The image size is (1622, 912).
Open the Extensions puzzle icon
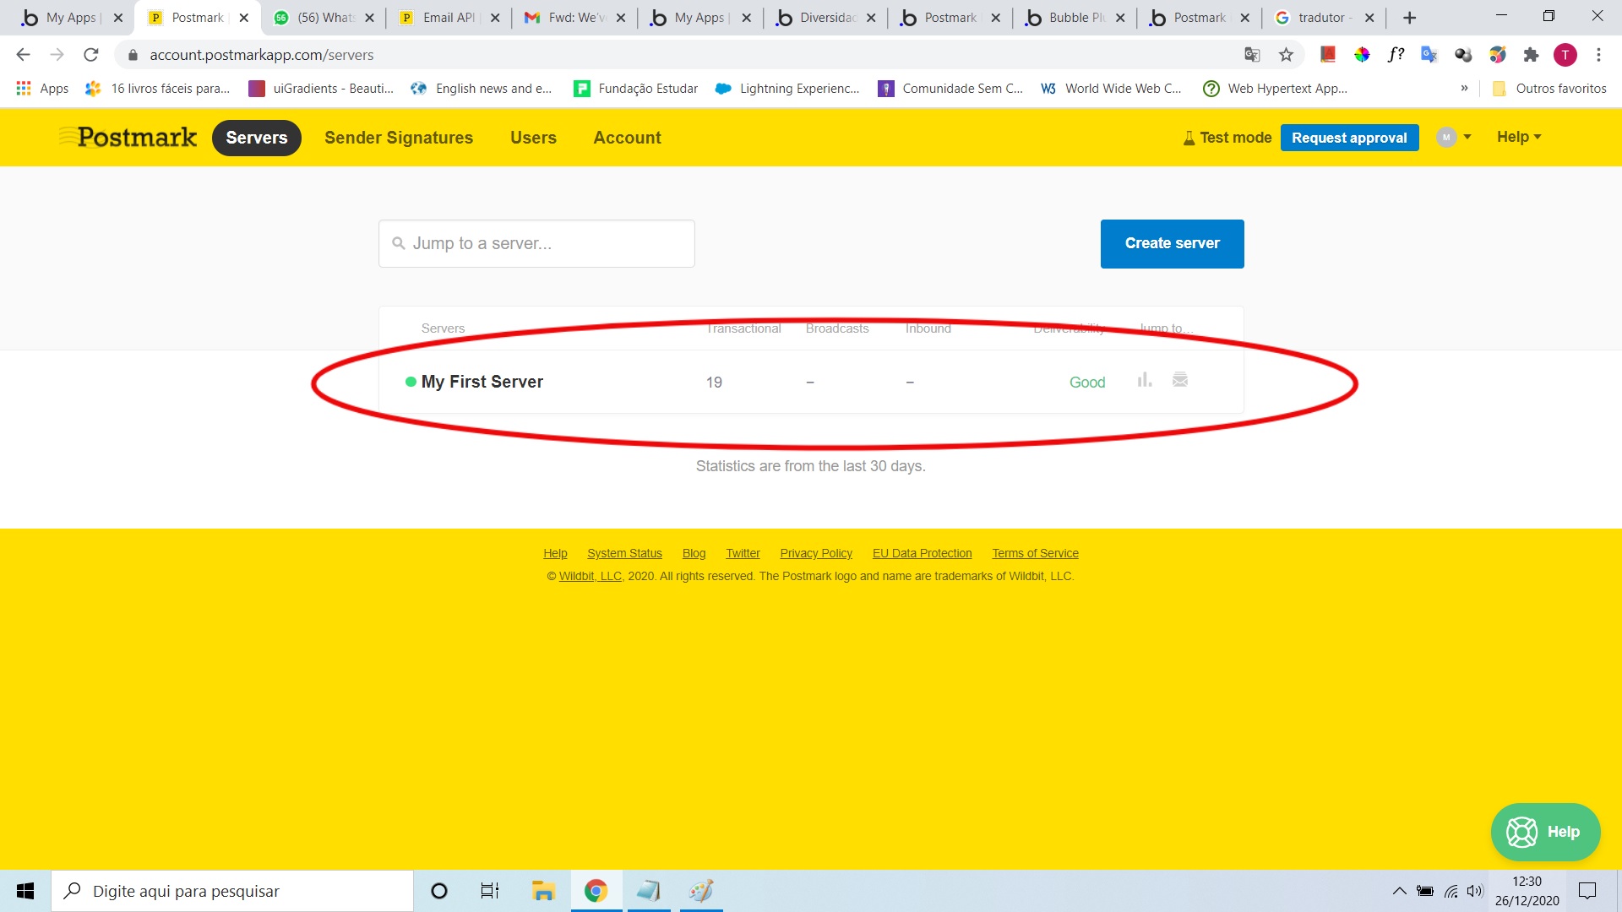click(x=1531, y=55)
